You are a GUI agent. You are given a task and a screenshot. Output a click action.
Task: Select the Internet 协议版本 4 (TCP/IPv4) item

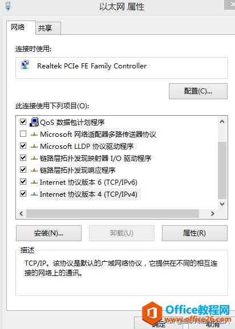88,194
